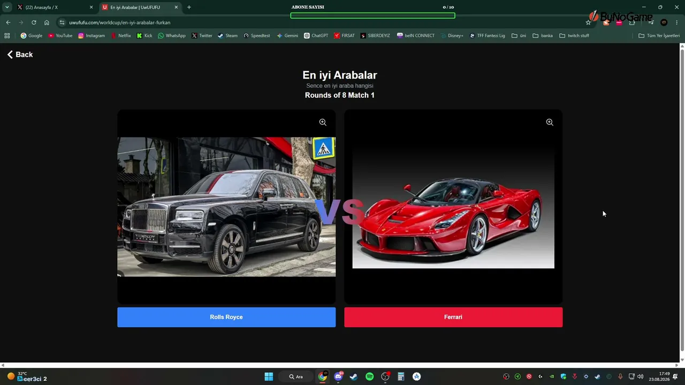Screen dimensions: 685x385
Task: Open the NVIDIA tray icon
Action: tap(552, 376)
